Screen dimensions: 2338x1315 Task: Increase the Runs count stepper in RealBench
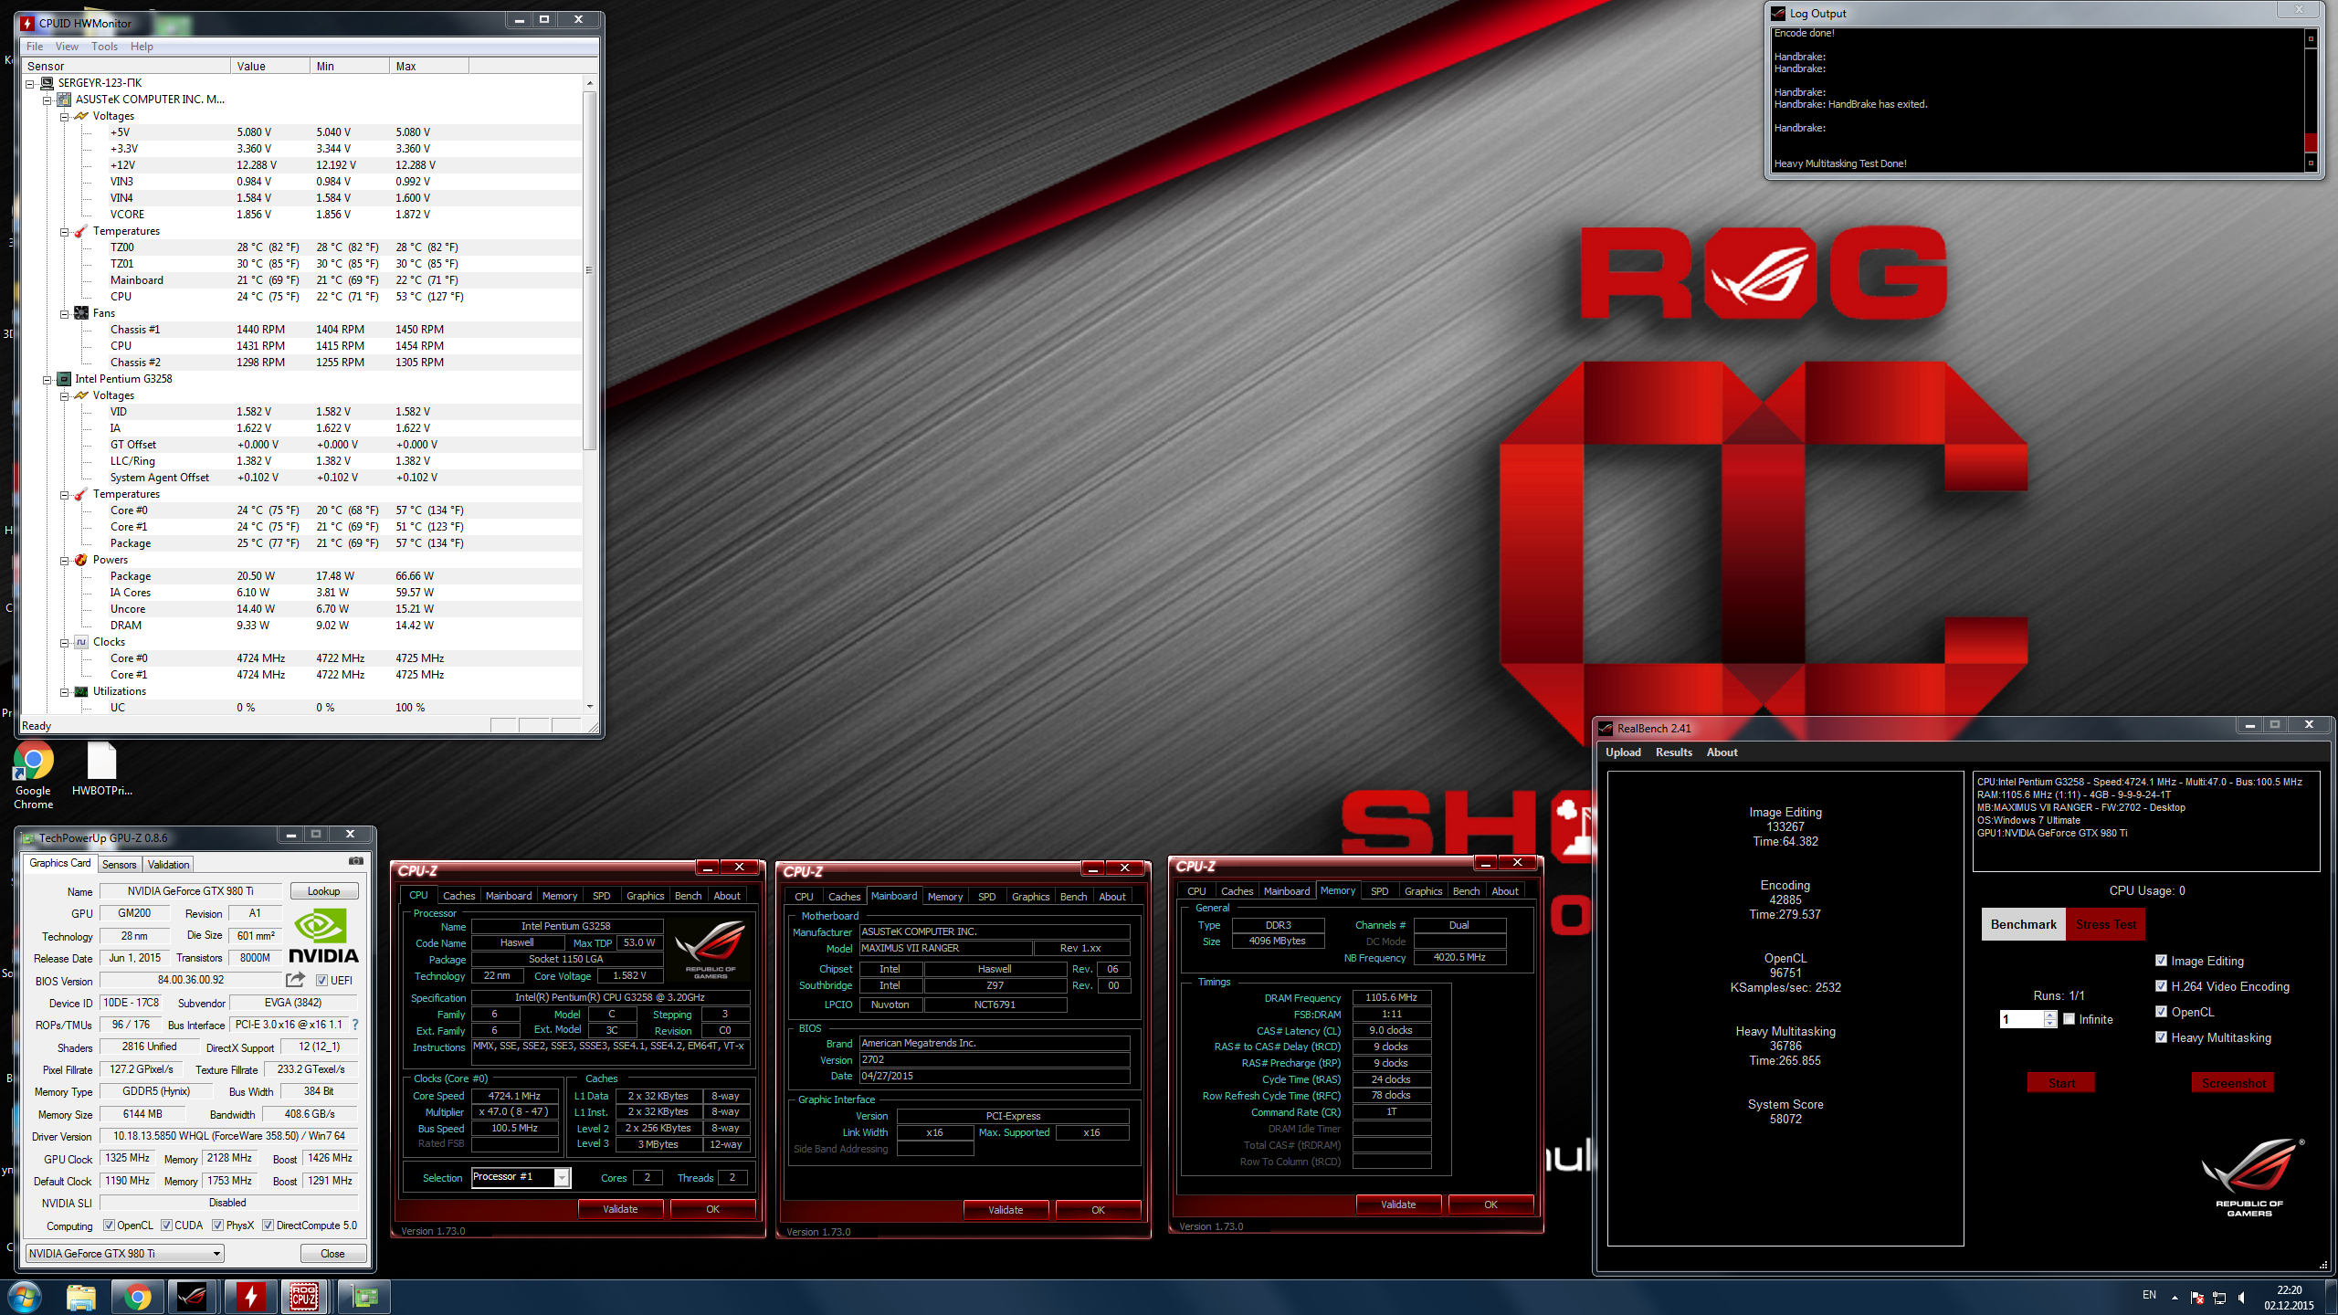click(2050, 1015)
